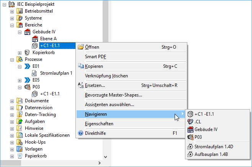
Task: Click the .CL gear icon in submenu
Action: point(190,122)
